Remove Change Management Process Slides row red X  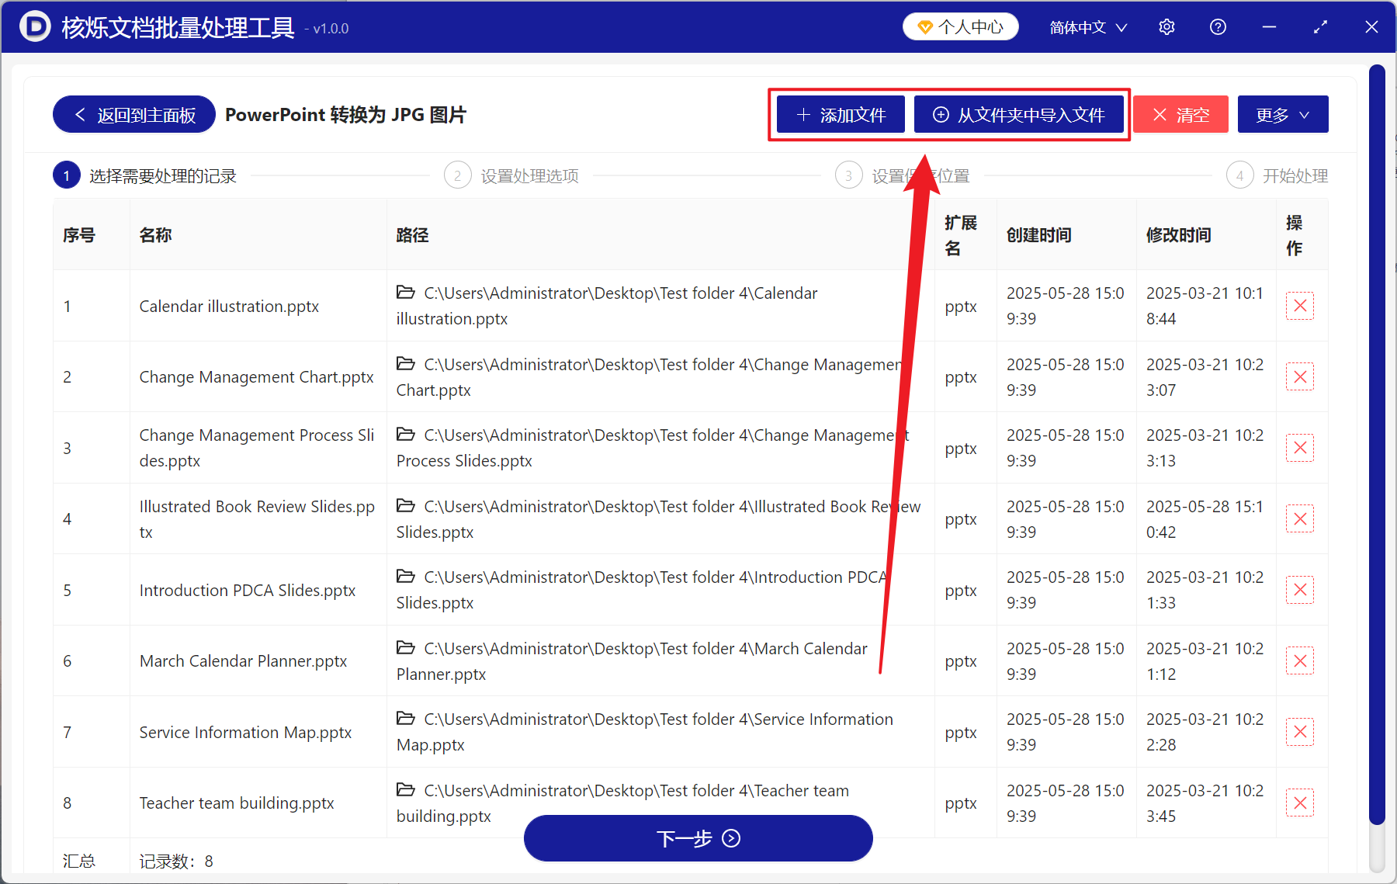tap(1300, 448)
